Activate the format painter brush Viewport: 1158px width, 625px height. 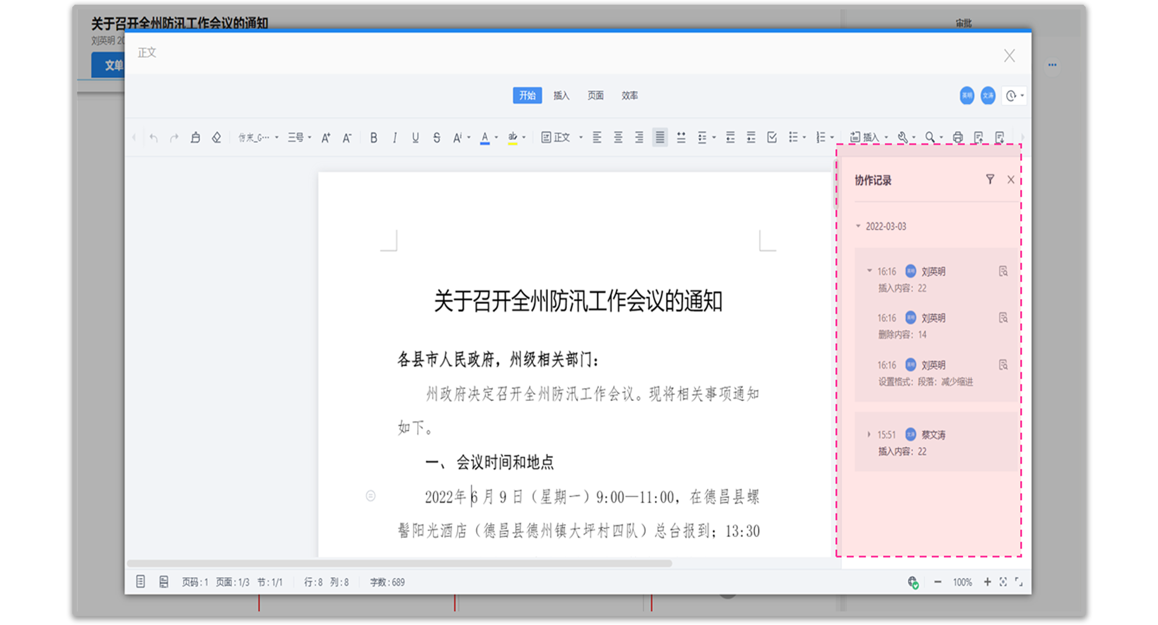click(195, 137)
